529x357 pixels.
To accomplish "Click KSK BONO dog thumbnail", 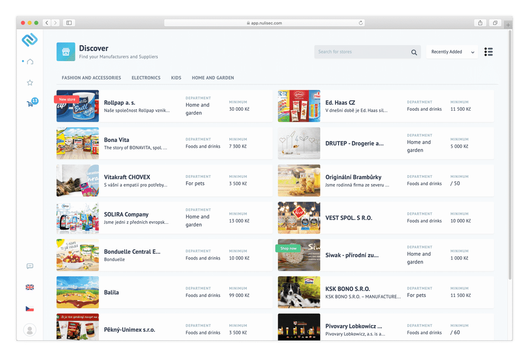I will click(299, 292).
